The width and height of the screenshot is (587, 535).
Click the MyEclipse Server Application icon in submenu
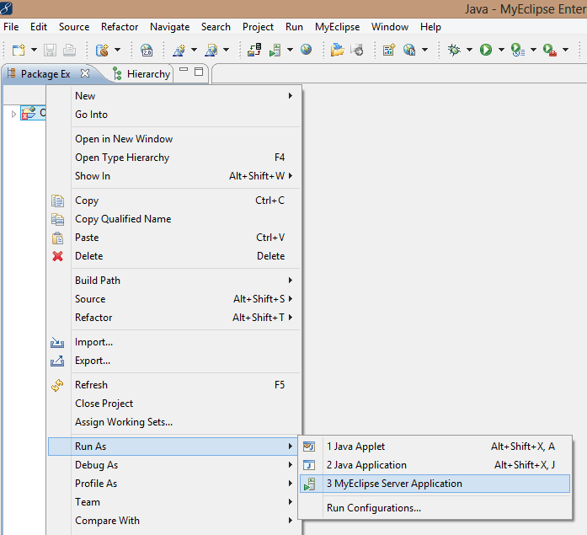click(x=310, y=484)
